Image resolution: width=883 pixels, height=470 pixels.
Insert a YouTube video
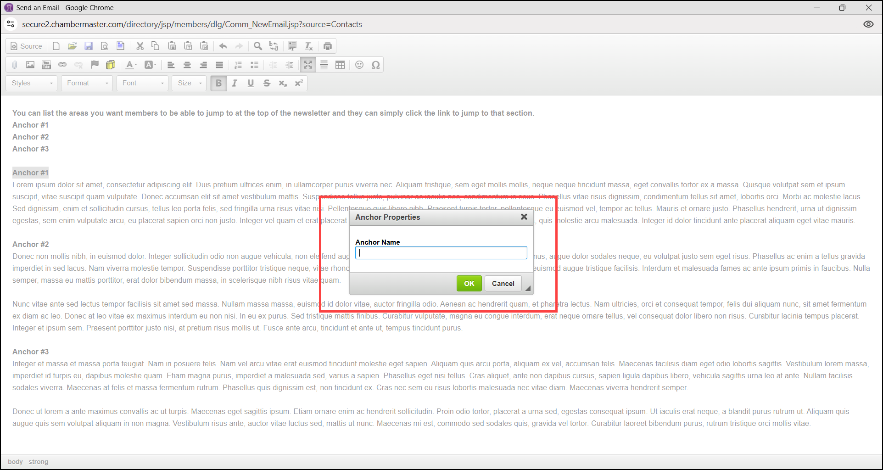[46, 65]
